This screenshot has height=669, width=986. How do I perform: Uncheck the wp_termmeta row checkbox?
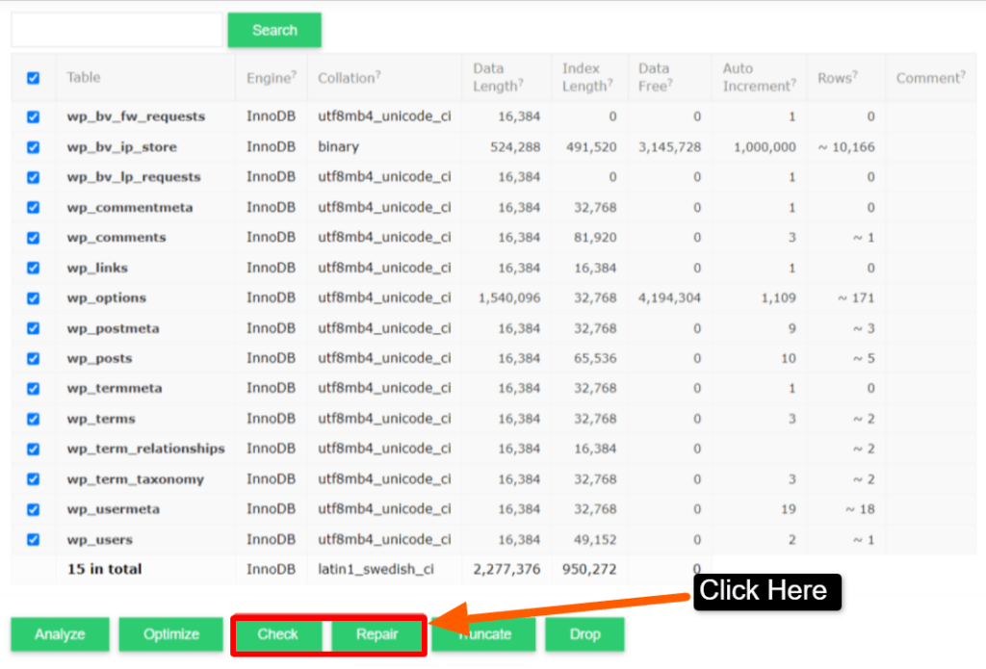click(34, 389)
